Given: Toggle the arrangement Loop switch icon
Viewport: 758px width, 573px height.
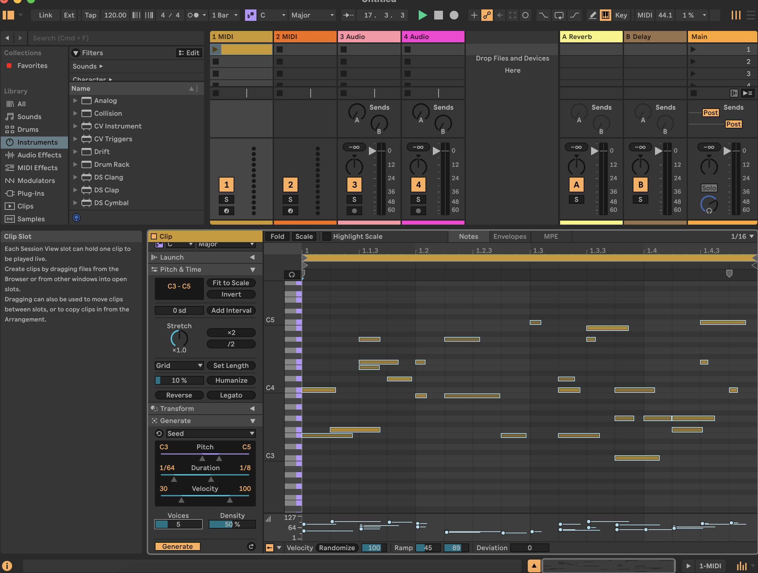Looking at the screenshot, I should tap(559, 15).
